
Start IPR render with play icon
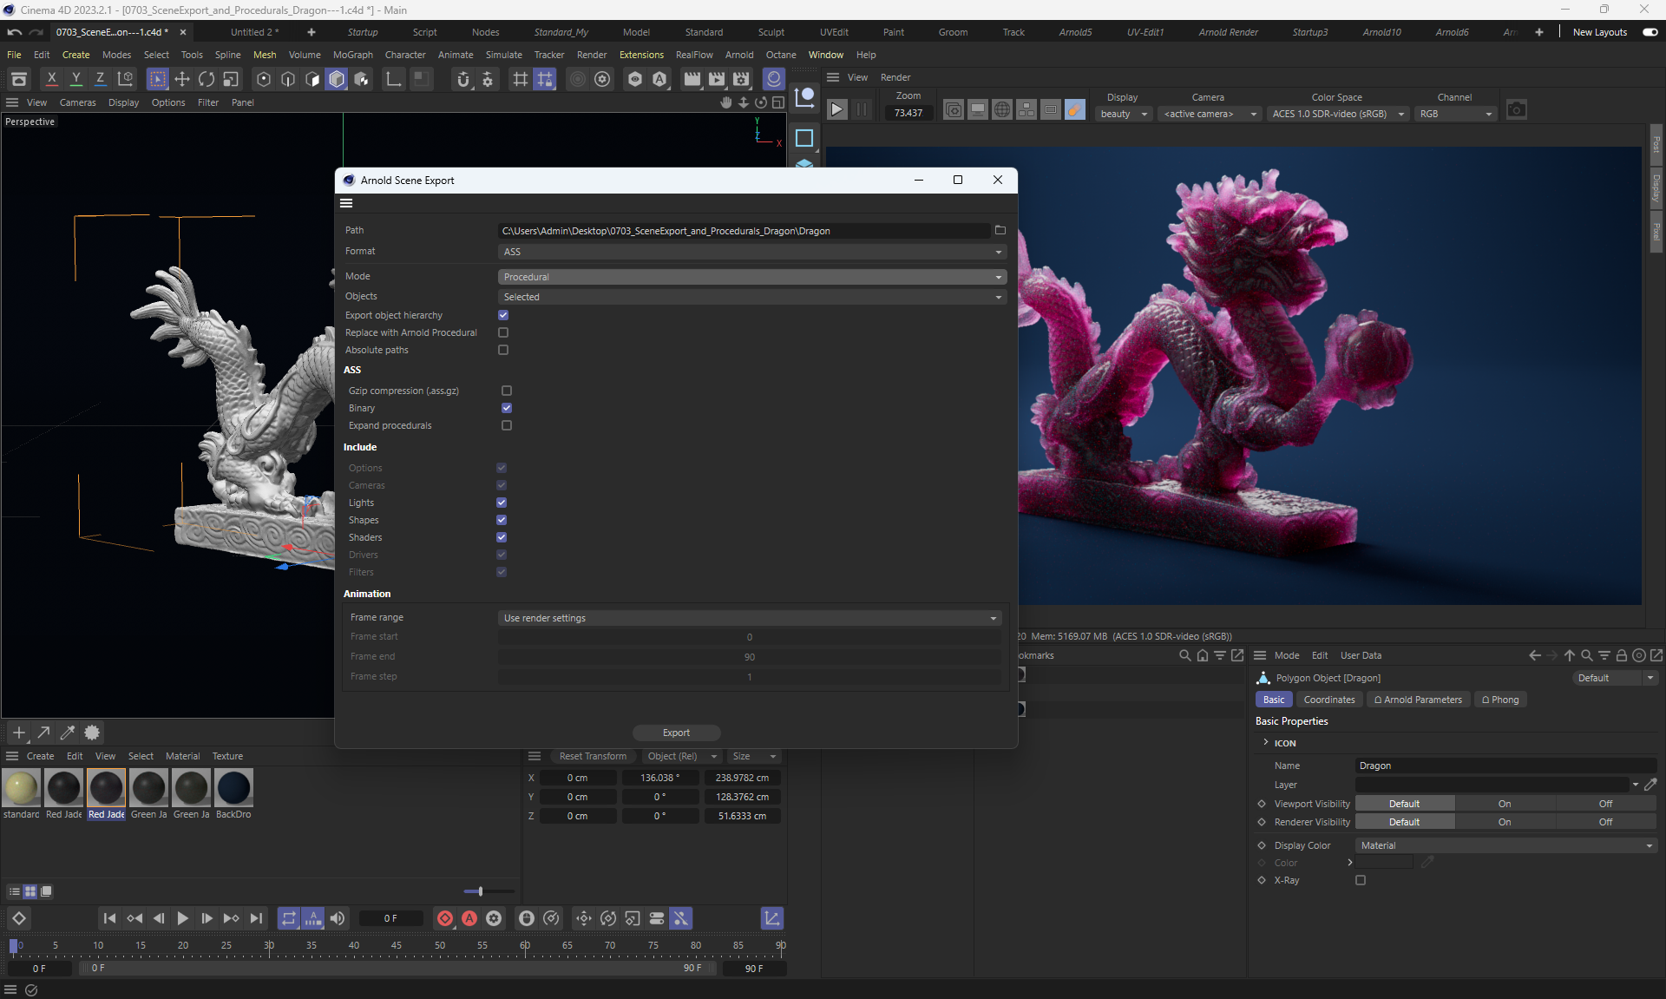[836, 110]
